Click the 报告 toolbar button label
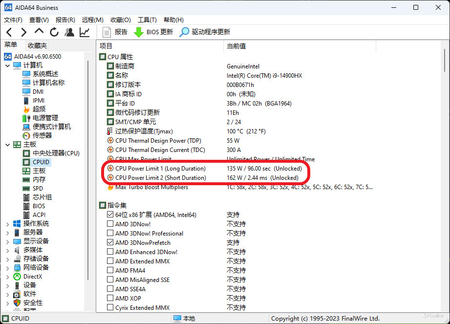 pyautogui.click(x=121, y=32)
